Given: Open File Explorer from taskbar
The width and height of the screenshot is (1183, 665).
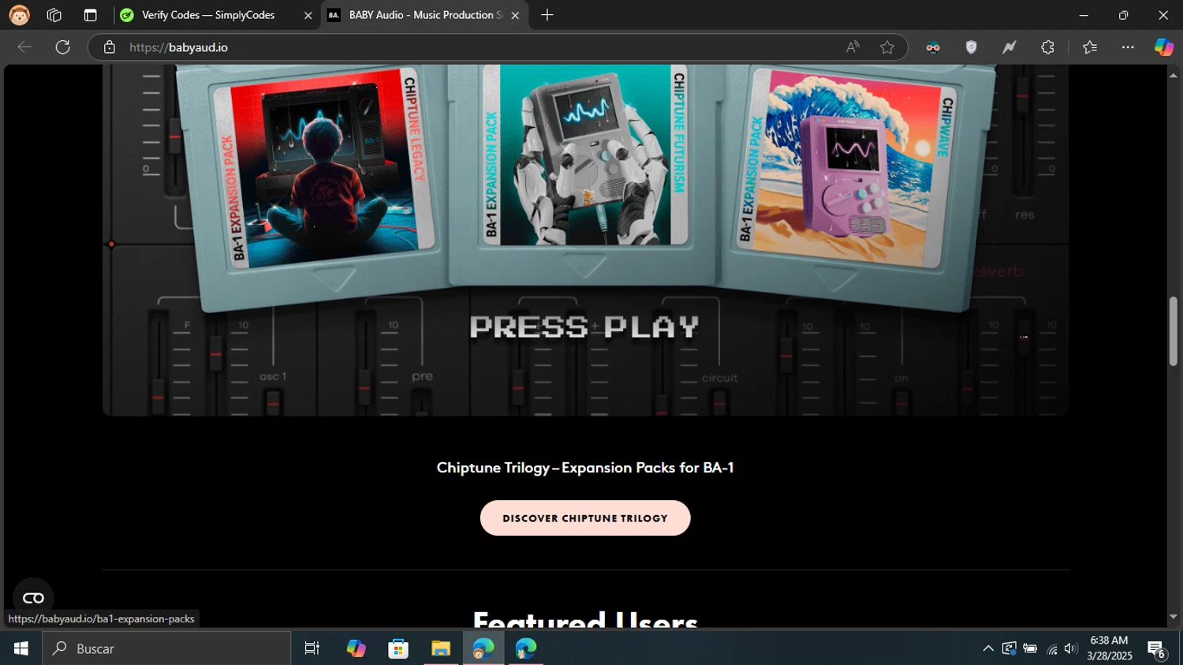Looking at the screenshot, I should 441,648.
